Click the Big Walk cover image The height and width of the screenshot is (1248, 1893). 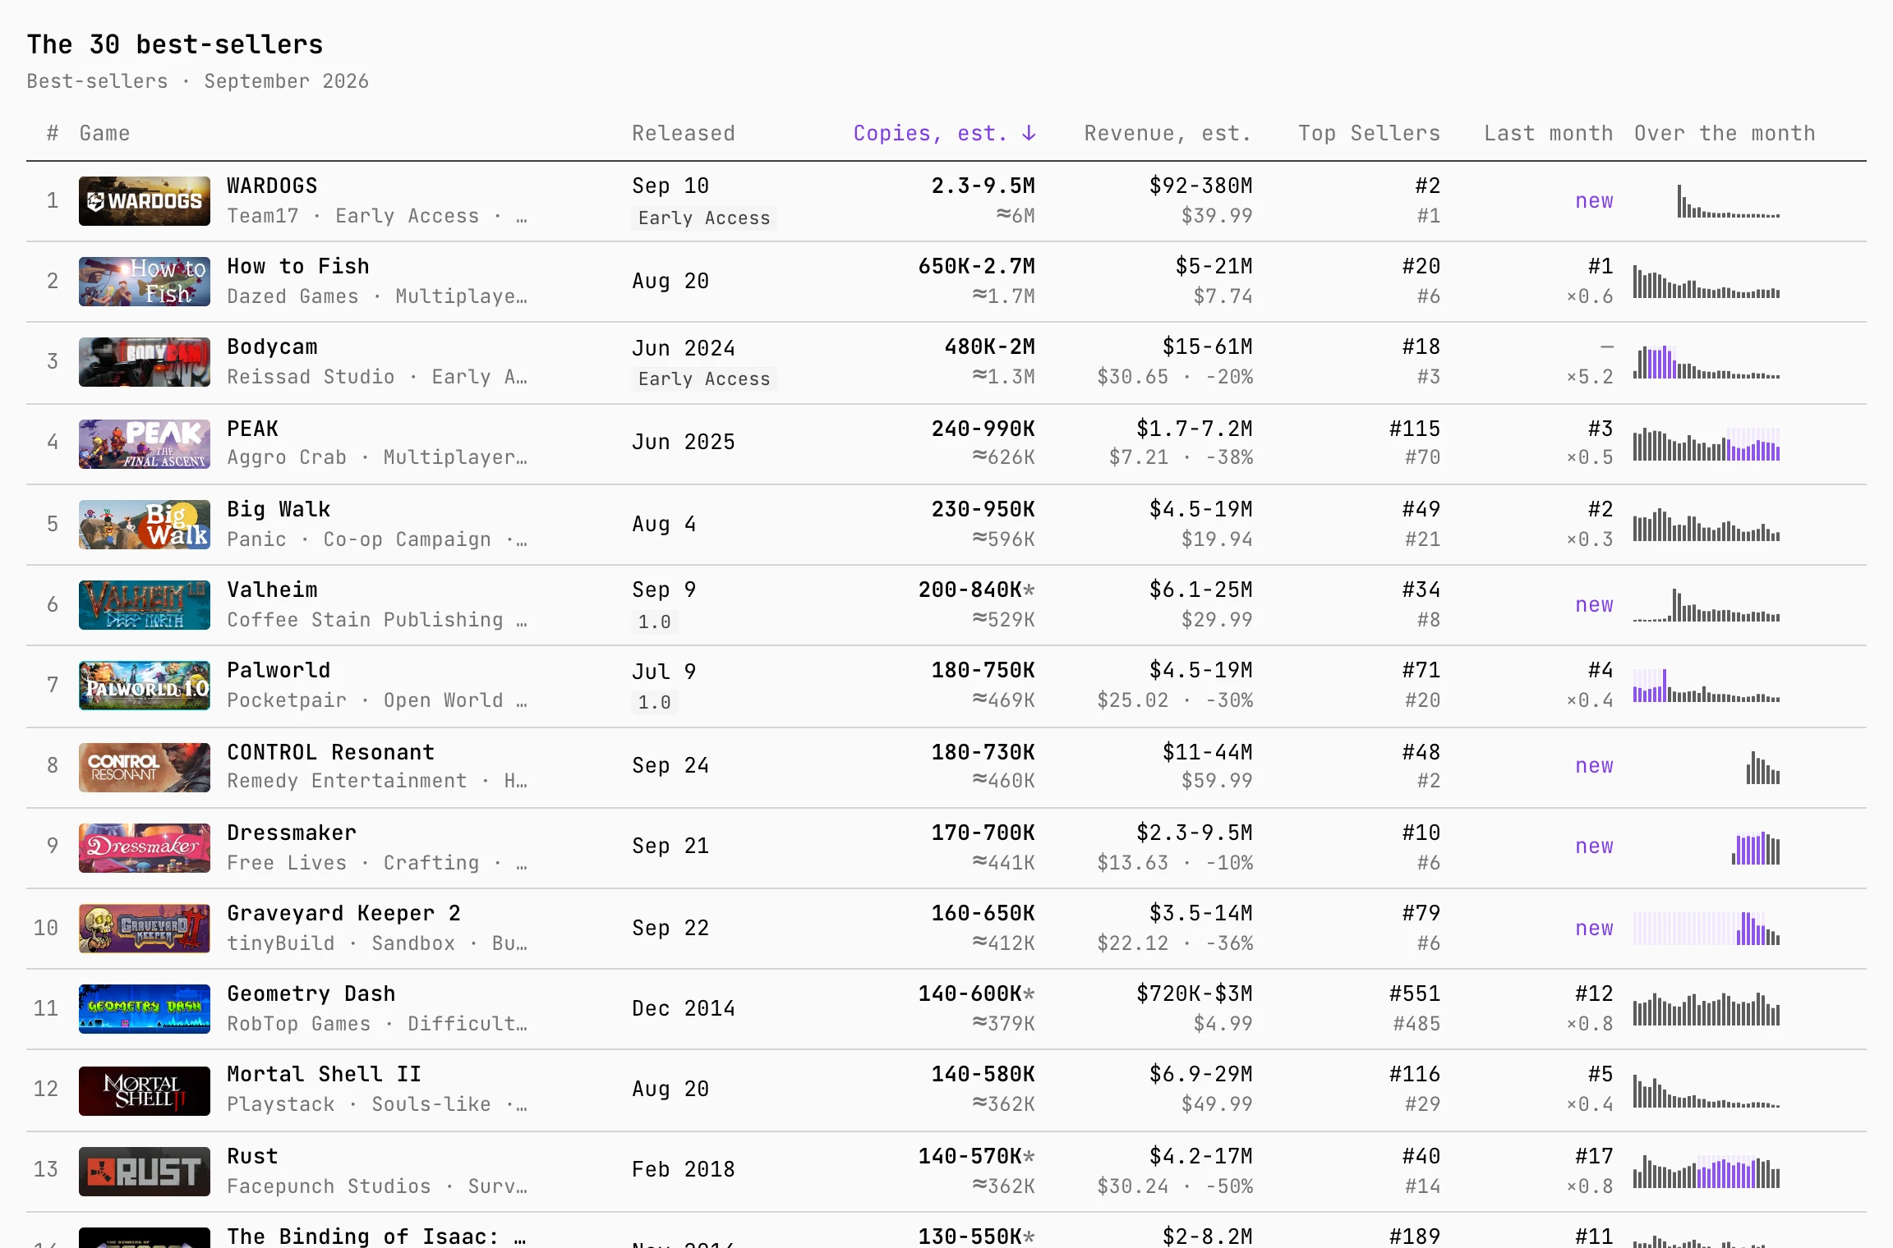[x=145, y=524]
